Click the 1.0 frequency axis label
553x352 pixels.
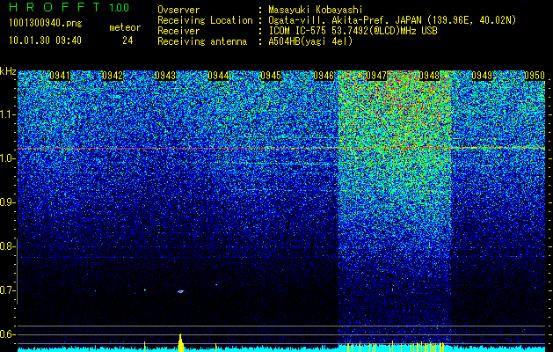pos(7,159)
